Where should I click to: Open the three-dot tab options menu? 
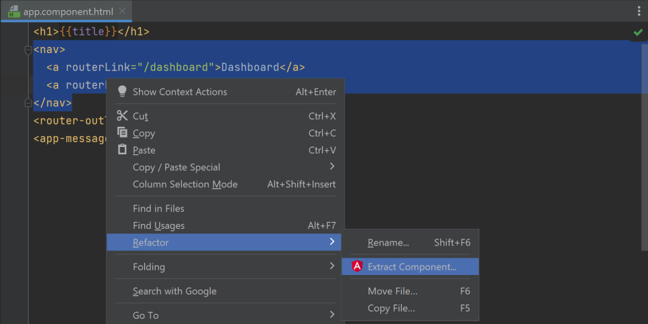639,11
